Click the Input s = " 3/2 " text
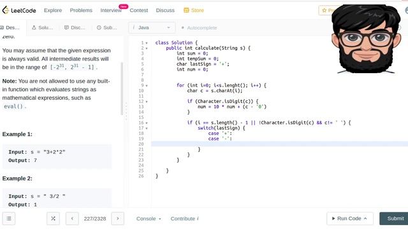Screen dimensions: 408x229 [x=37, y=197]
